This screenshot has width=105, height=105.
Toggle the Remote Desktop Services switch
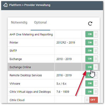tap(92, 75)
